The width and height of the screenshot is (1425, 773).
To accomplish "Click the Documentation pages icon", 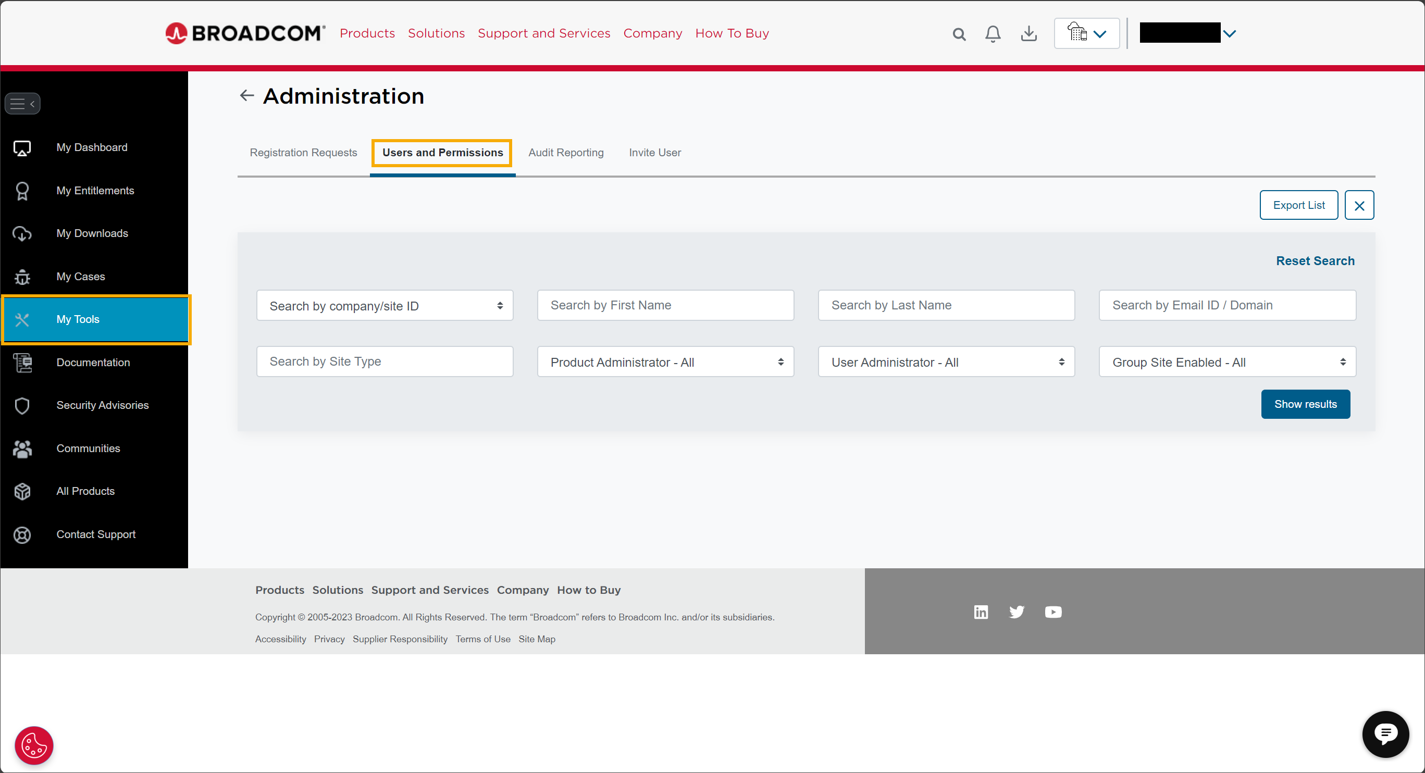I will coord(22,363).
